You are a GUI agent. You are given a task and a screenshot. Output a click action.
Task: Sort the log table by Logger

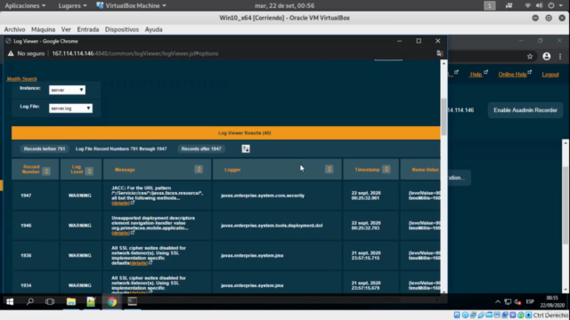(x=329, y=169)
